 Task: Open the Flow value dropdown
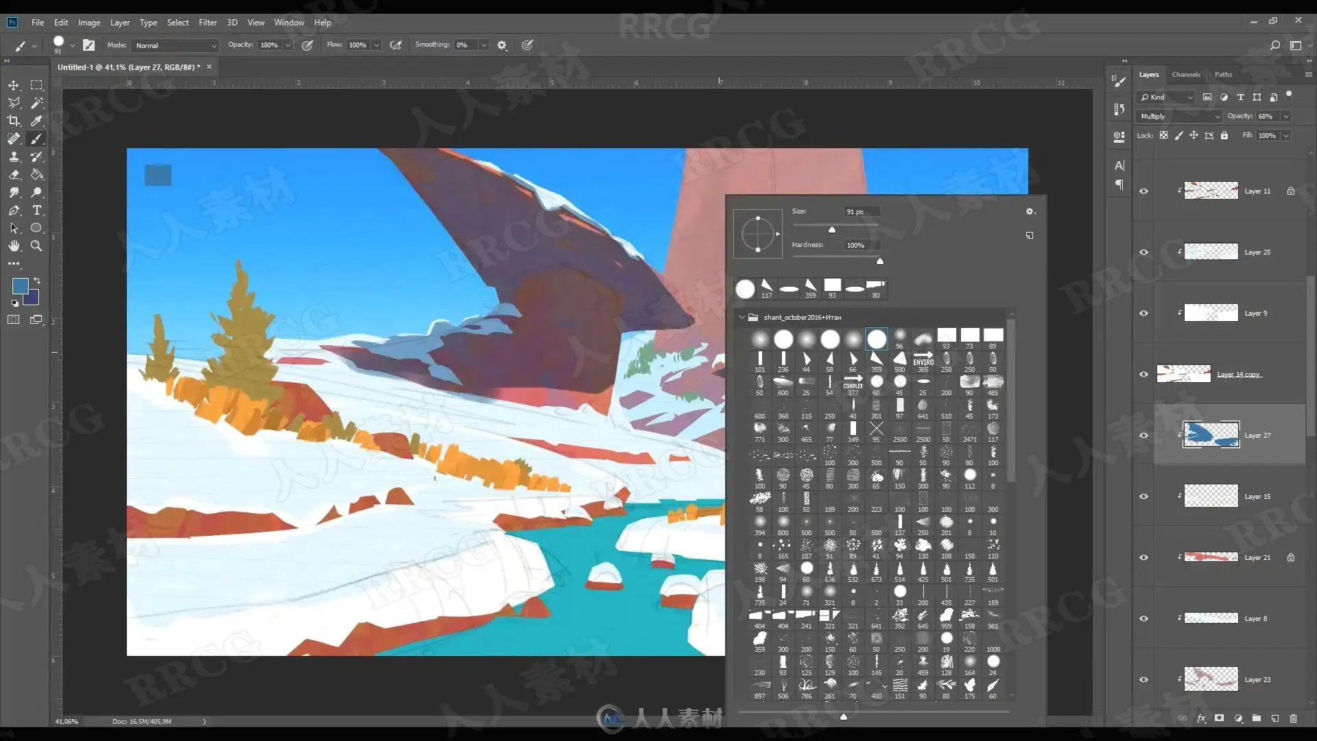377,45
